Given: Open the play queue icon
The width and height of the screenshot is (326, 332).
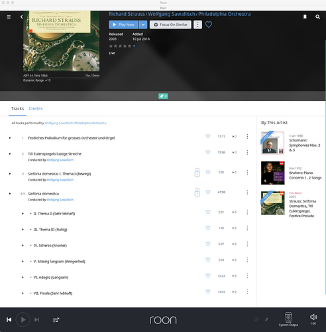Looking at the screenshot, I should pyautogui.click(x=56, y=320).
